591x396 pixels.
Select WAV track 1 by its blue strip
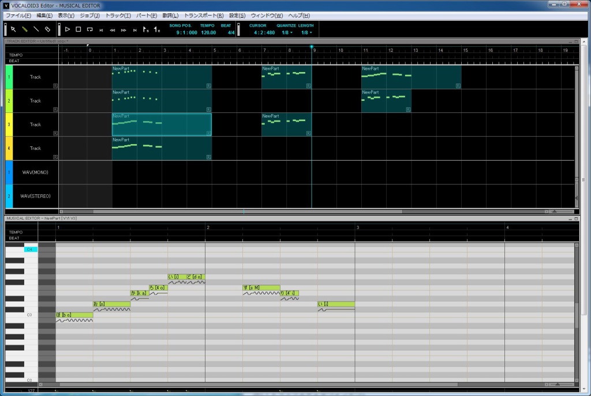tap(9, 172)
